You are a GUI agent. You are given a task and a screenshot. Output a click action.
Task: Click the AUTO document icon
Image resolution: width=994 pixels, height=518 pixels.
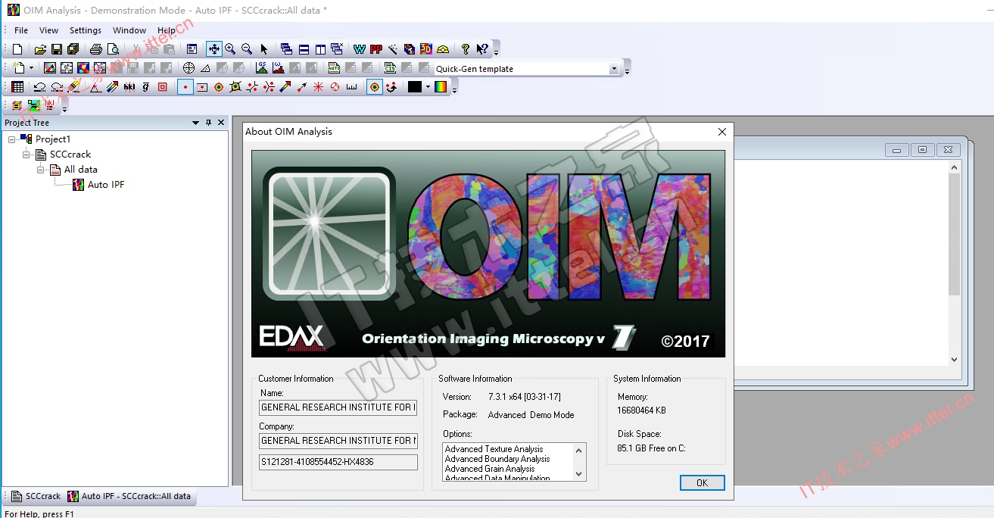click(x=334, y=68)
